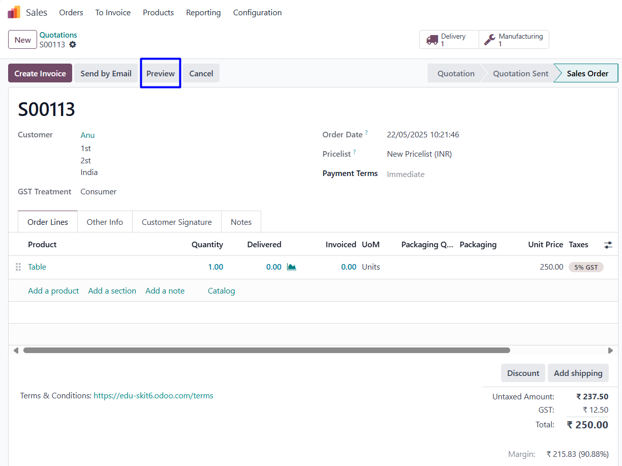Open the column settings adjust icon
The height and width of the screenshot is (466, 622).
pyautogui.click(x=608, y=245)
